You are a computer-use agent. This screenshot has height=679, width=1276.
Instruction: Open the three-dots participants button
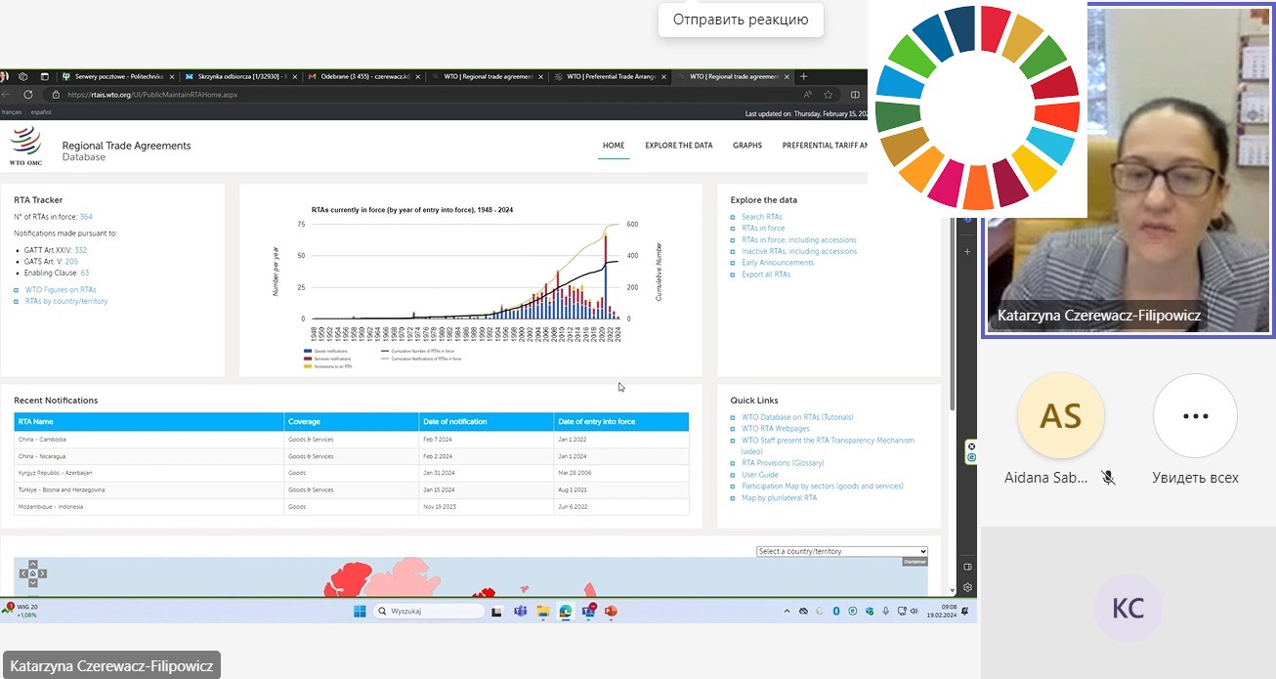pyautogui.click(x=1196, y=416)
